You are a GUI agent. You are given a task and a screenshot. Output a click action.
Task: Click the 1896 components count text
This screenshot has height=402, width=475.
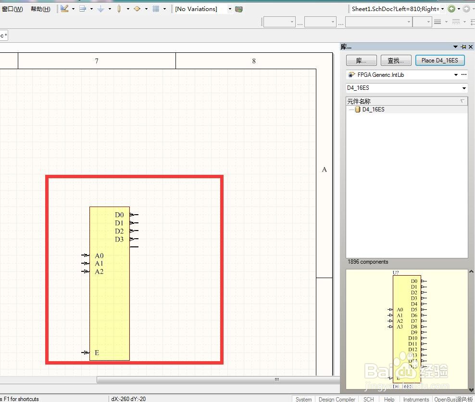pyautogui.click(x=368, y=262)
